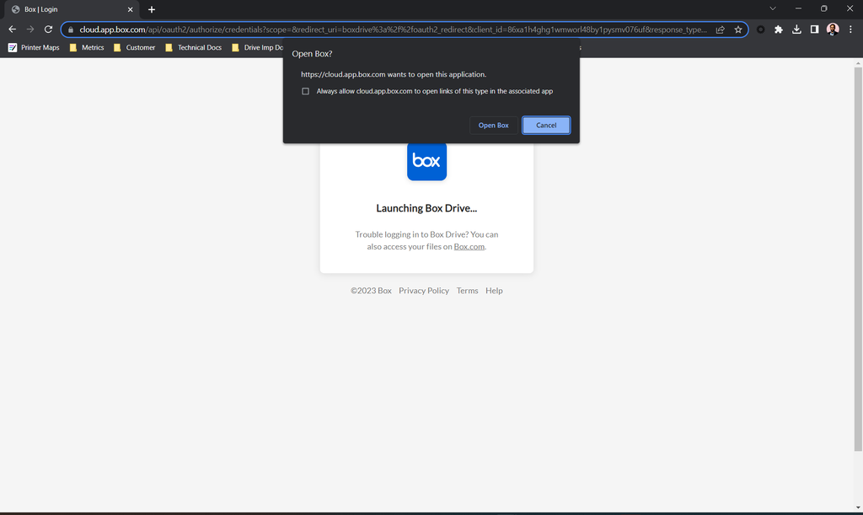Bookmark this page with the star icon
863x515 pixels.
(738, 29)
